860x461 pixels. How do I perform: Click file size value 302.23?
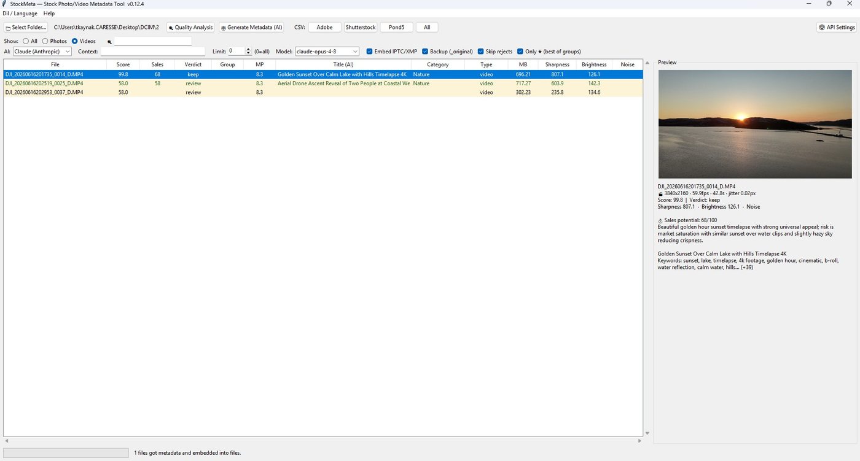tap(523, 93)
